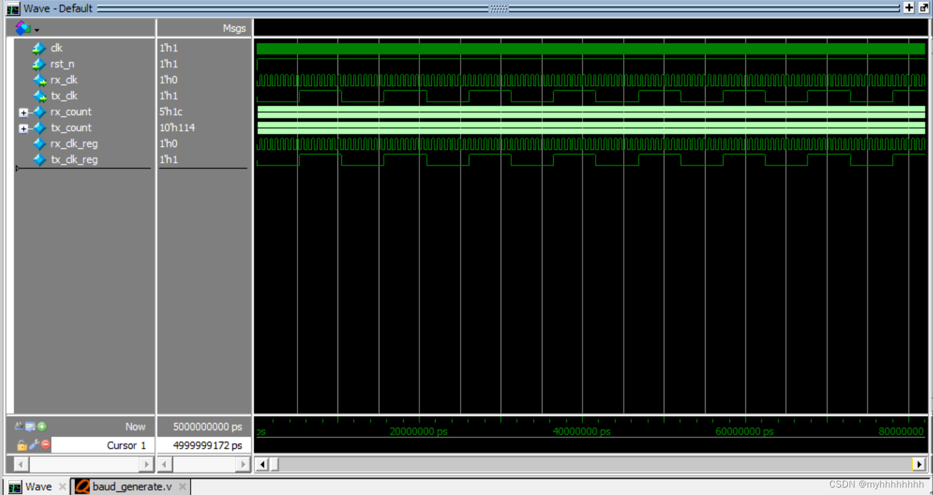Click the tx_count waveform bus trace
The height and width of the screenshot is (495, 933).
[x=591, y=128]
